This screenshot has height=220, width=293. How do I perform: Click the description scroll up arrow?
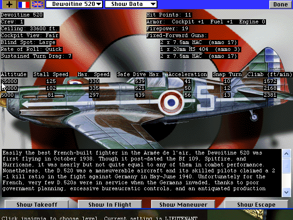tap(287, 154)
